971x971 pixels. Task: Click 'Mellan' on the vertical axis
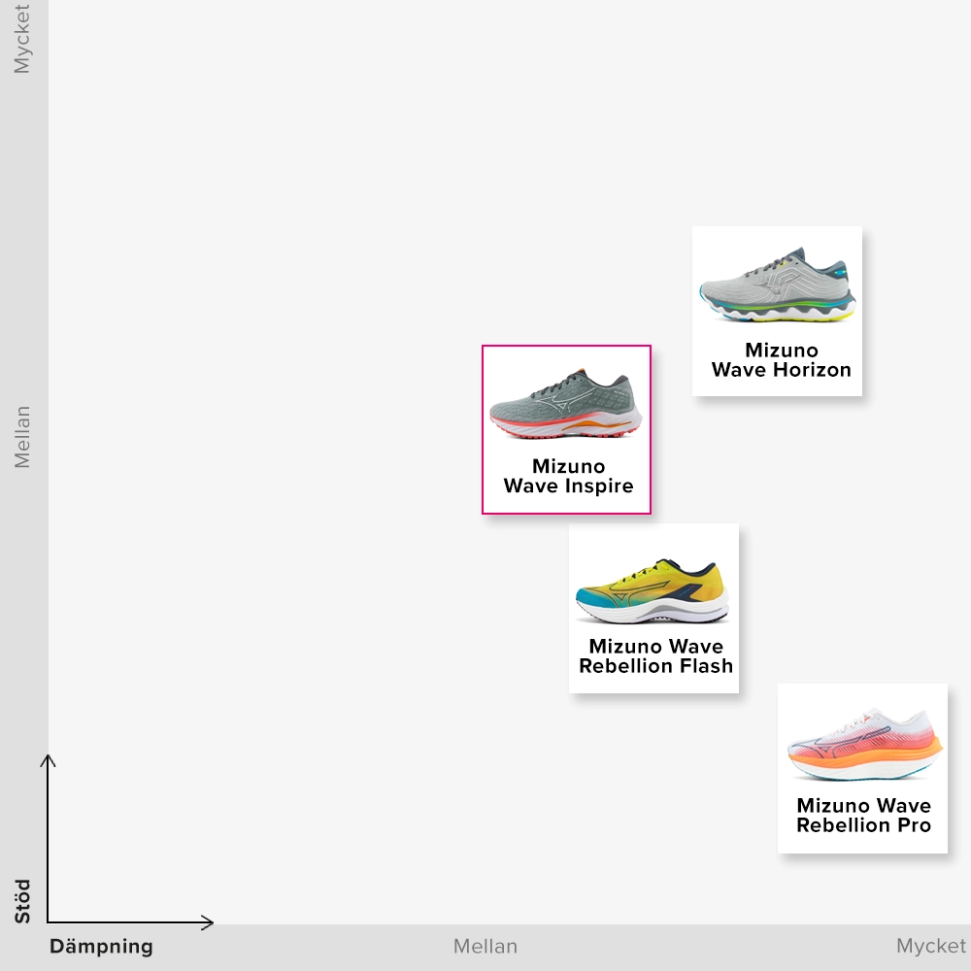tap(22, 437)
